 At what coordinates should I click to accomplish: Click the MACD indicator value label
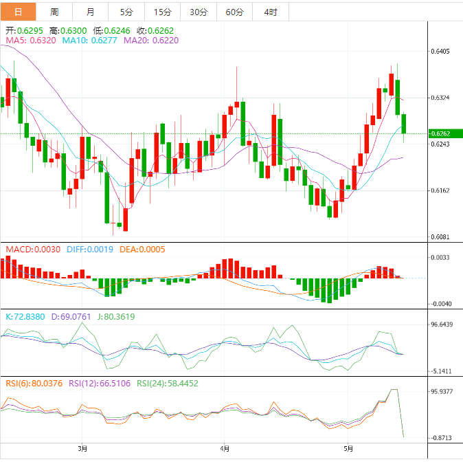(x=33, y=249)
